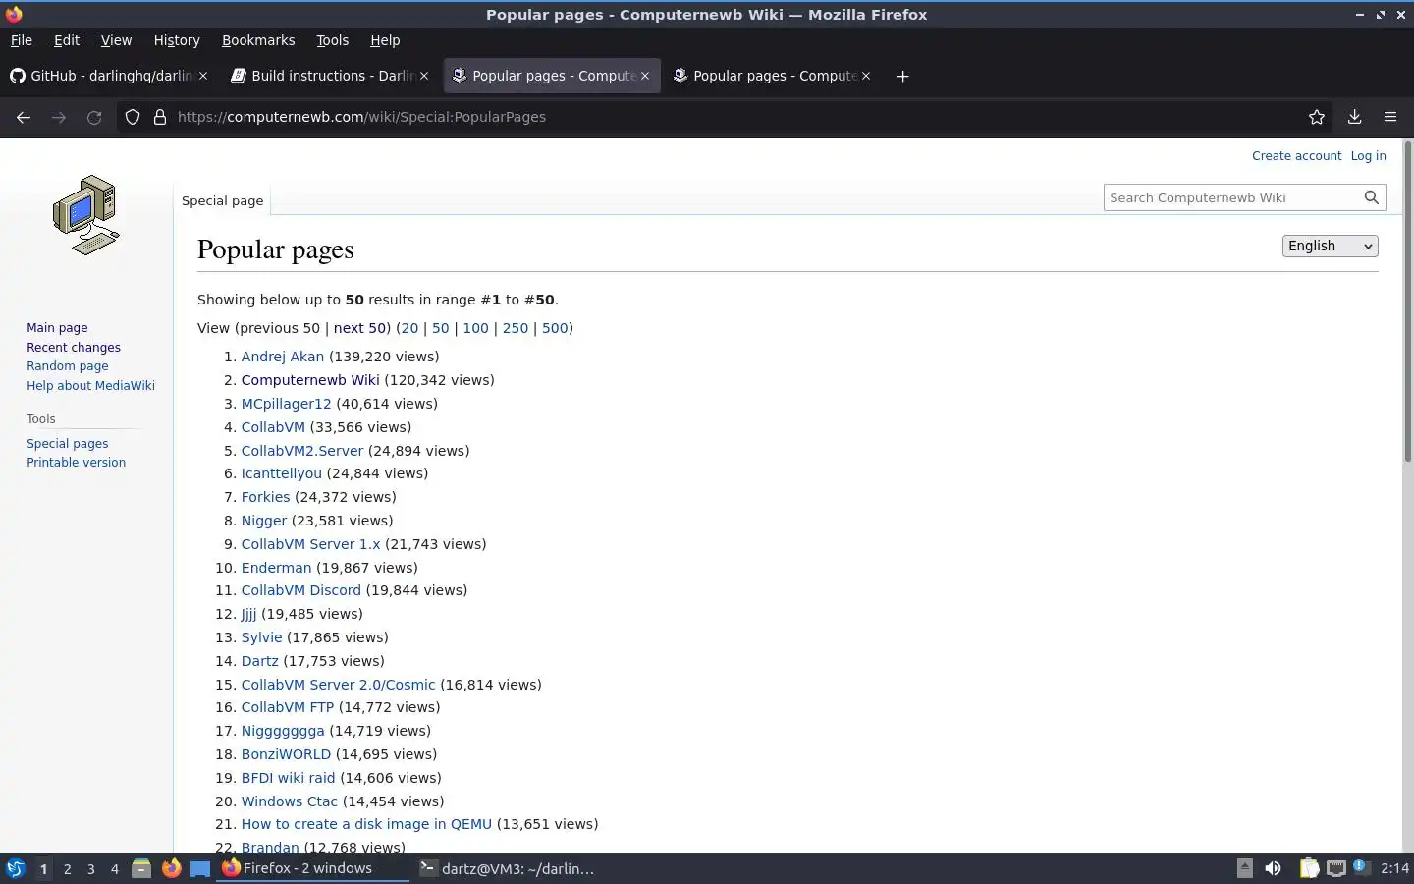Open the network tray icon
This screenshot has width=1414, height=884.
click(x=1336, y=868)
